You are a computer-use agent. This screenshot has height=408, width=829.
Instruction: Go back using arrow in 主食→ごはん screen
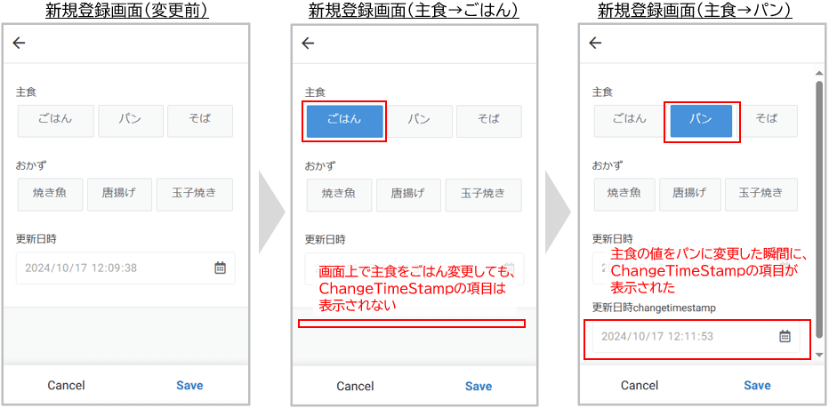[308, 43]
